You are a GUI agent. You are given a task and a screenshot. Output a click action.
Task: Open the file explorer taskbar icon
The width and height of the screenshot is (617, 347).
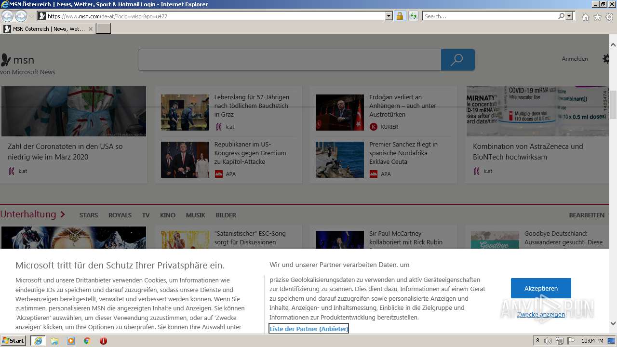54,341
